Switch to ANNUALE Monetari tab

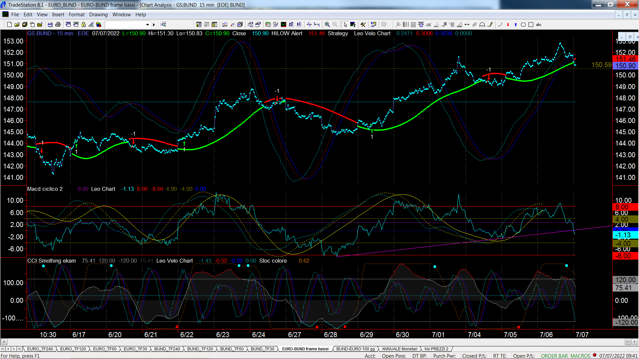399,349
